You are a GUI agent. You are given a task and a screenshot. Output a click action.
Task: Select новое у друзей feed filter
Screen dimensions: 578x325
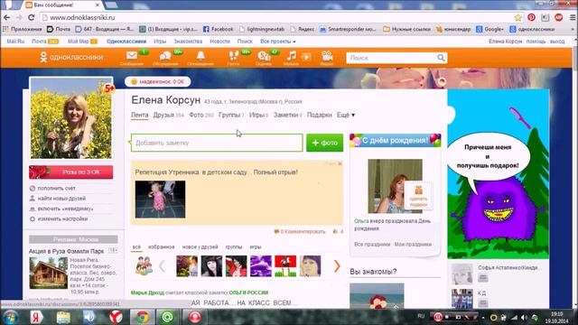click(200, 246)
